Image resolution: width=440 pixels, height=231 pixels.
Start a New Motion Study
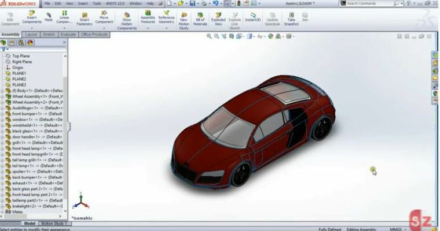click(184, 21)
